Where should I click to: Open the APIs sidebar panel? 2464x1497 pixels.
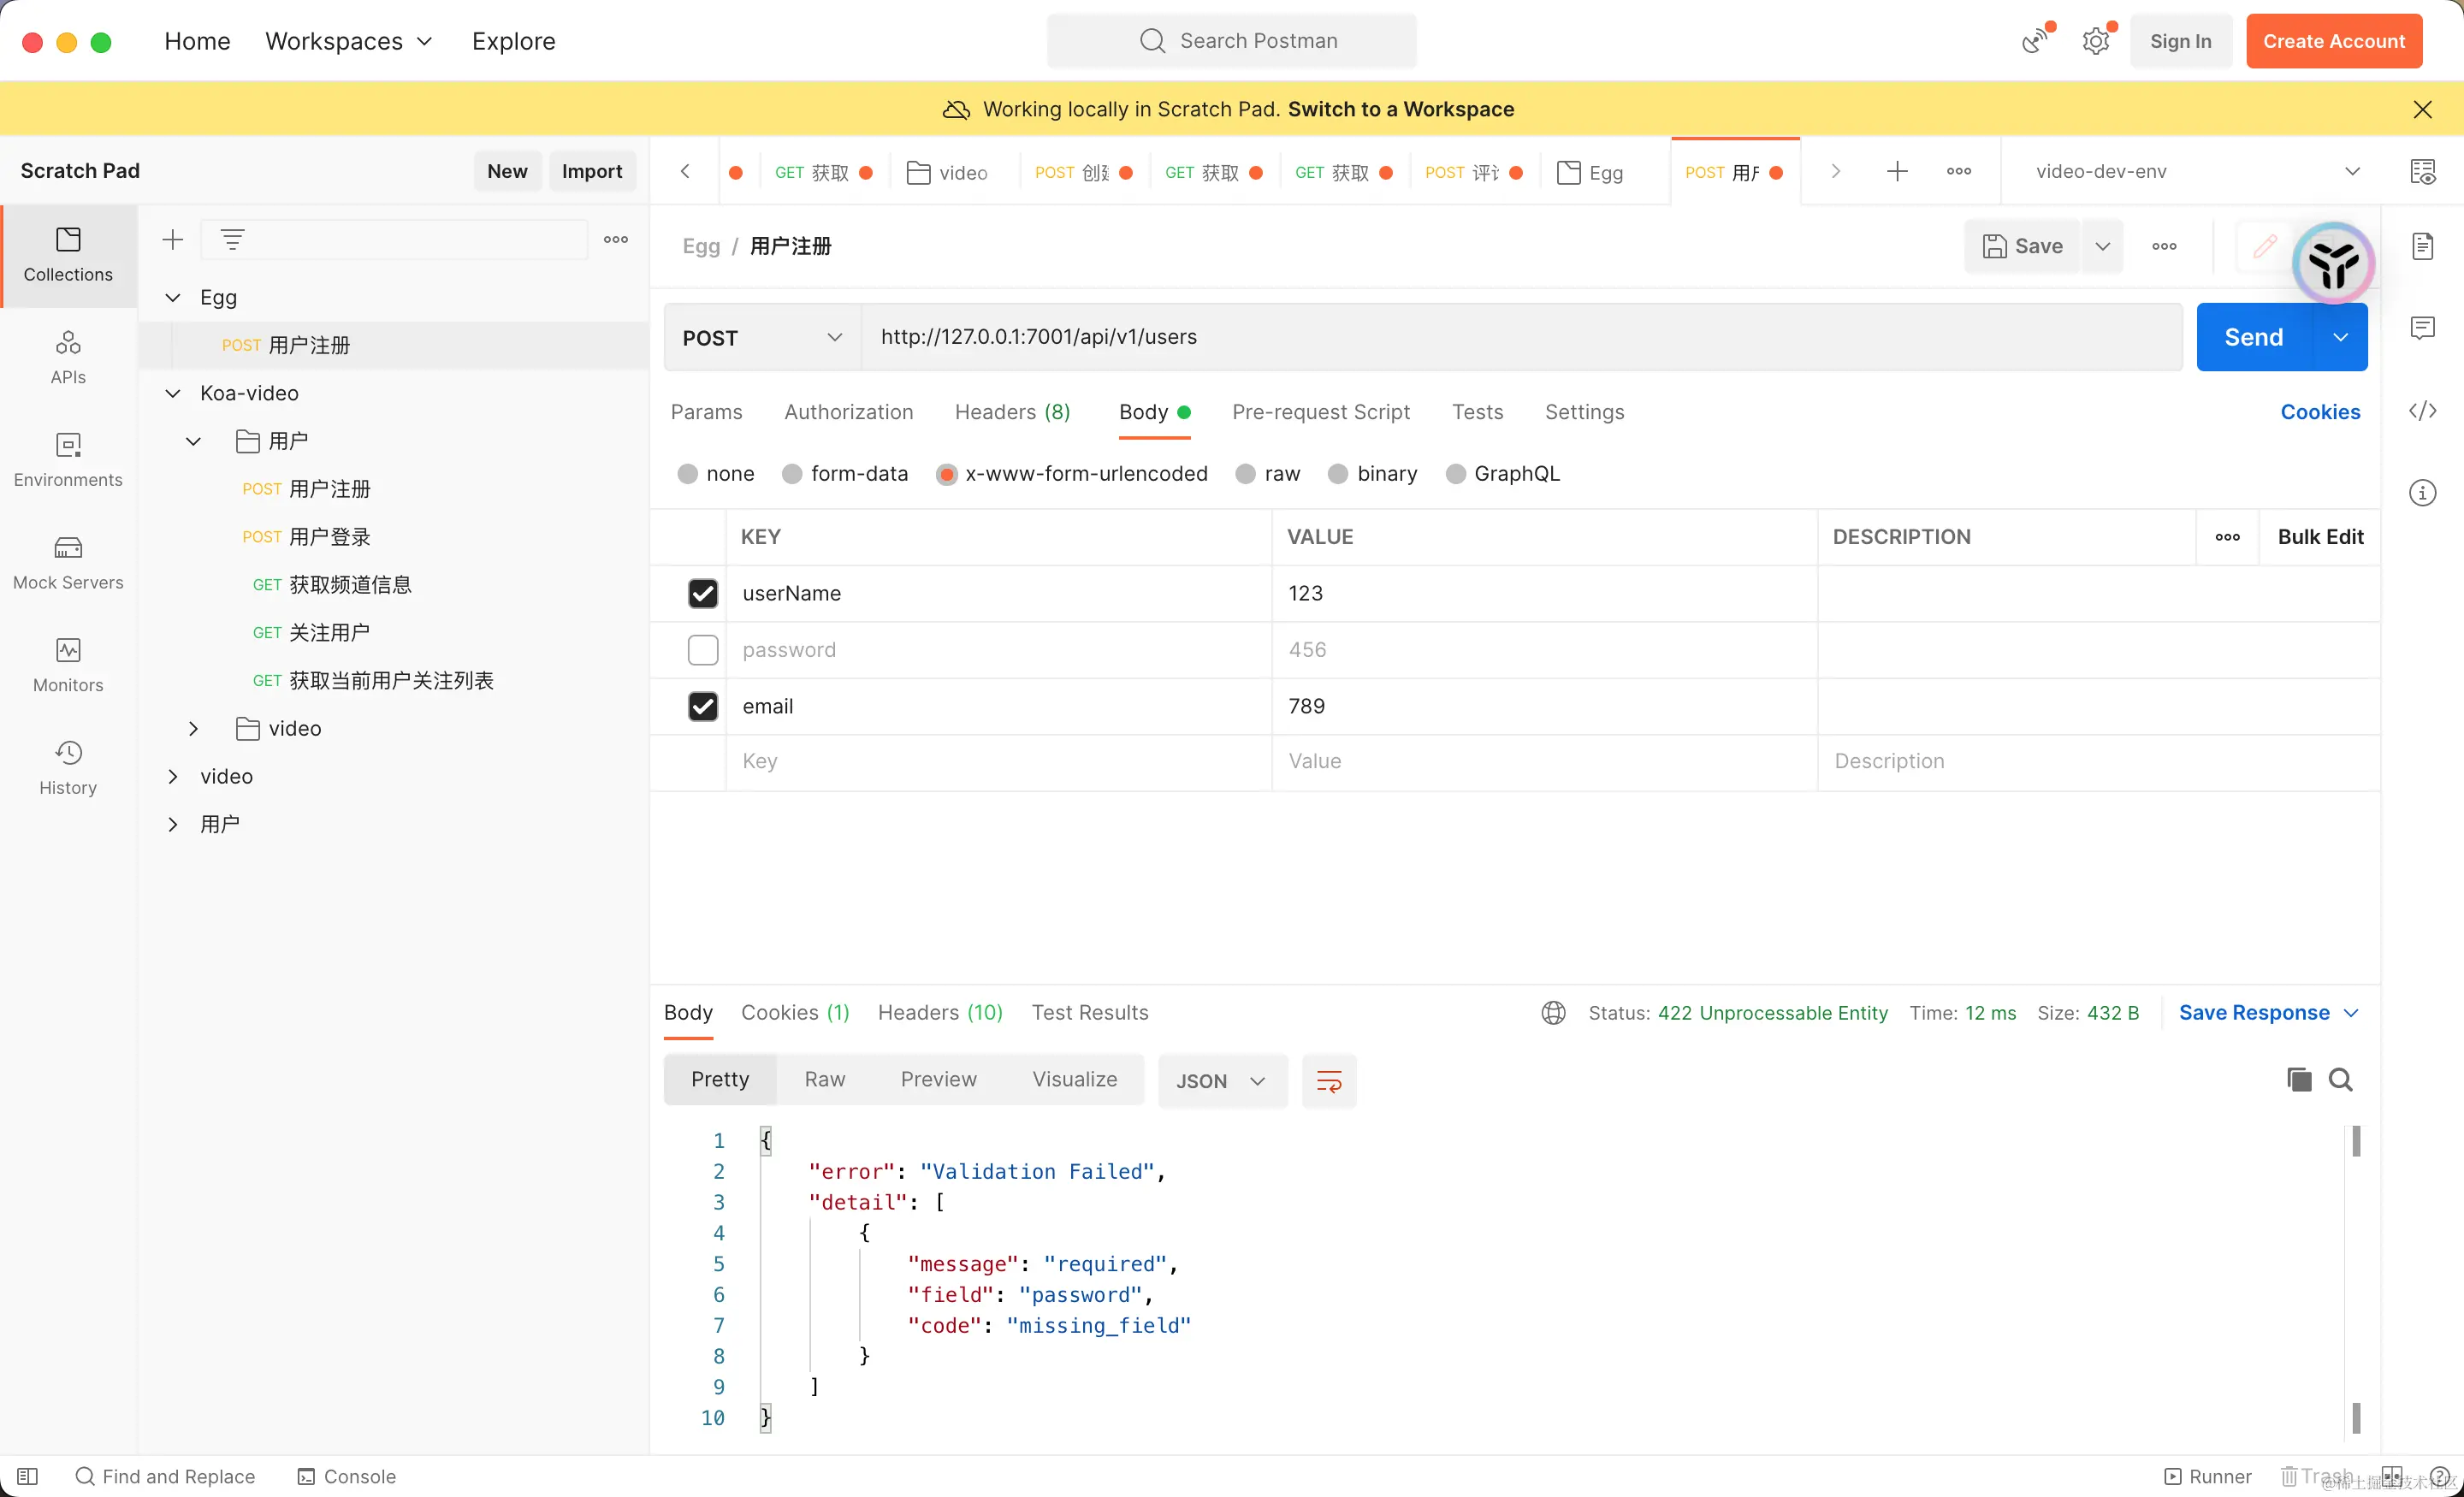(68, 357)
